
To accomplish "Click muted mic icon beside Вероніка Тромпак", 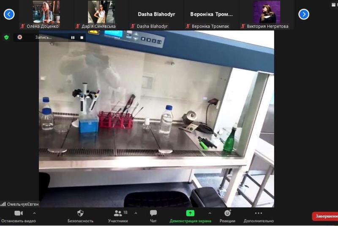I will pos(188,26).
